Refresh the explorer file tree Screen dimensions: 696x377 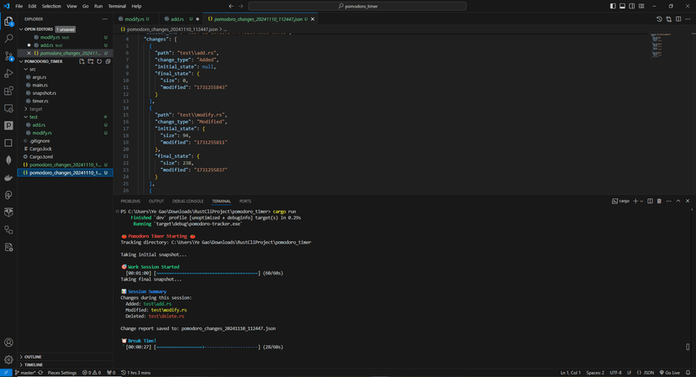[x=99, y=61]
